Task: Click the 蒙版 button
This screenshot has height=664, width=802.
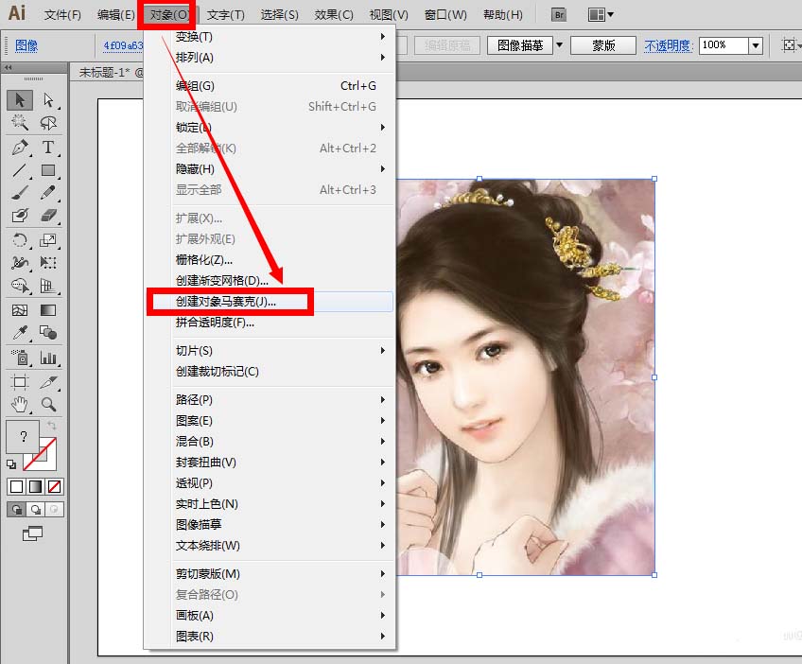Action: (x=603, y=45)
